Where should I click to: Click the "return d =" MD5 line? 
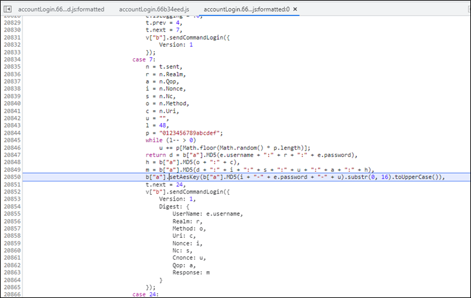coord(251,155)
